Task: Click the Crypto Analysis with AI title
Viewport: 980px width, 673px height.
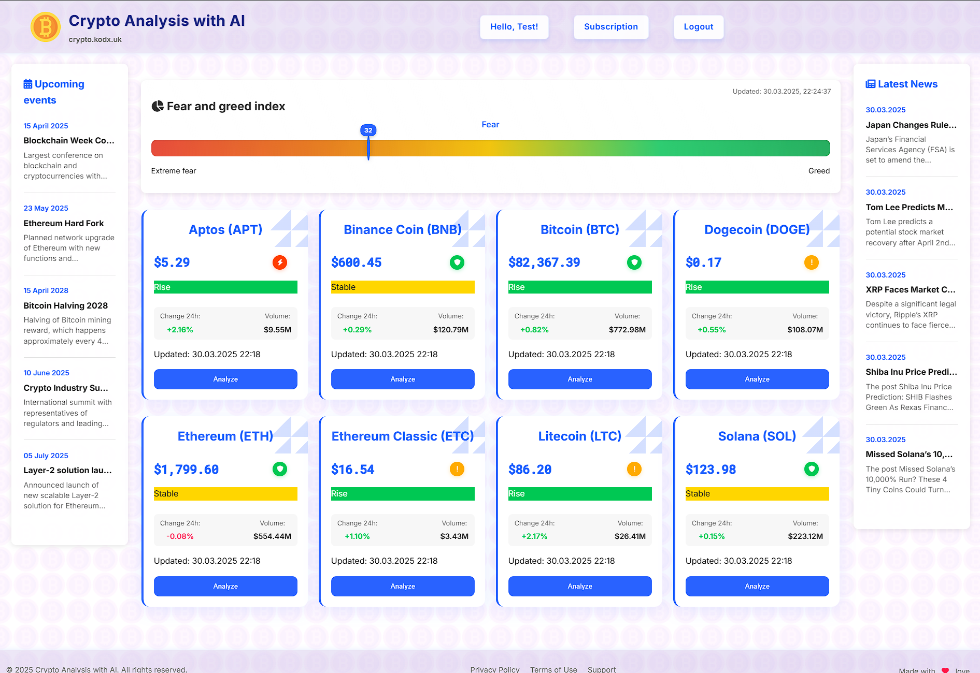Action: (x=157, y=21)
